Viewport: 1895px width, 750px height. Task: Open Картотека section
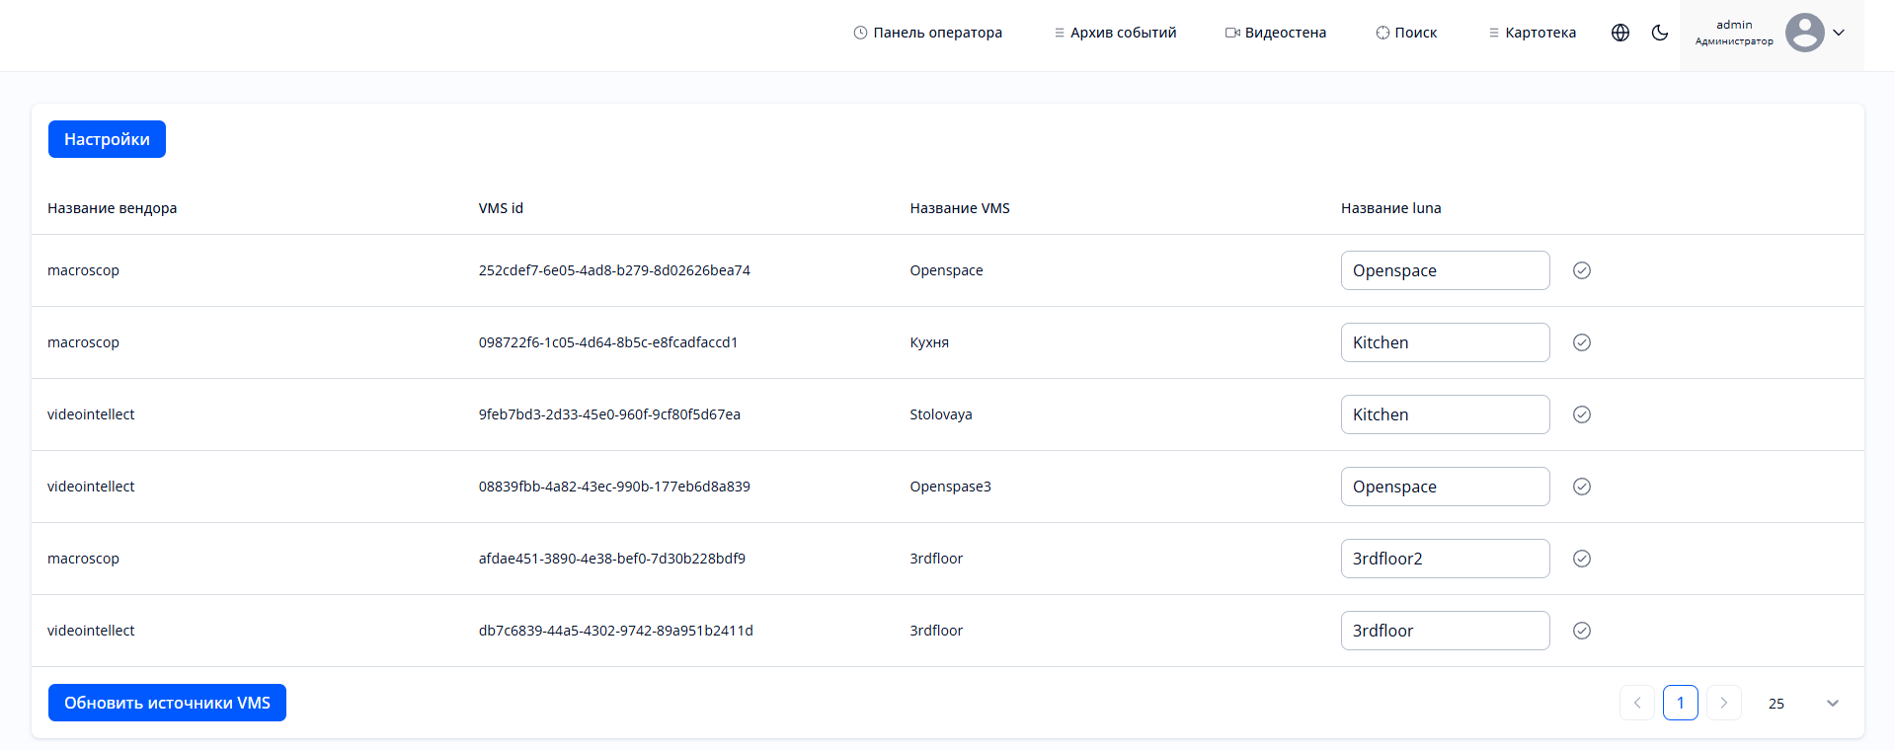pyautogui.click(x=1533, y=33)
